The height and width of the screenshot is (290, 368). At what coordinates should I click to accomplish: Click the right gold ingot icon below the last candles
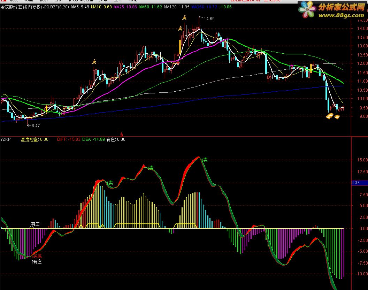click(x=337, y=117)
